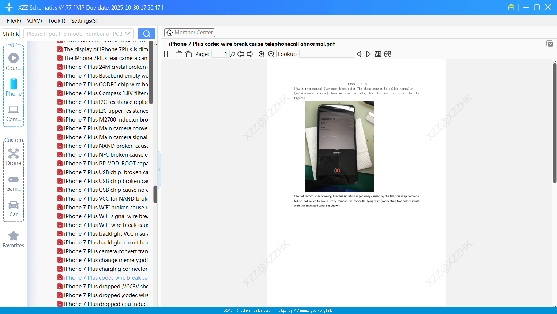
Task: Open 'iPhone 7 Plus NFC broken cause' file
Action: [x=103, y=155]
